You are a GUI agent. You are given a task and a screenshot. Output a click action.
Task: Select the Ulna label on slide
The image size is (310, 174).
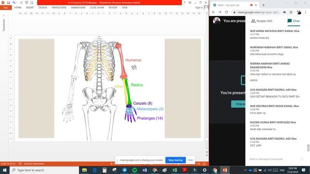click(118, 86)
